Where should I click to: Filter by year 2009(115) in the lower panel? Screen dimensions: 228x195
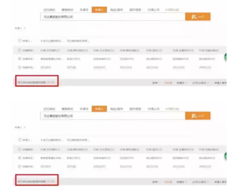205,167
